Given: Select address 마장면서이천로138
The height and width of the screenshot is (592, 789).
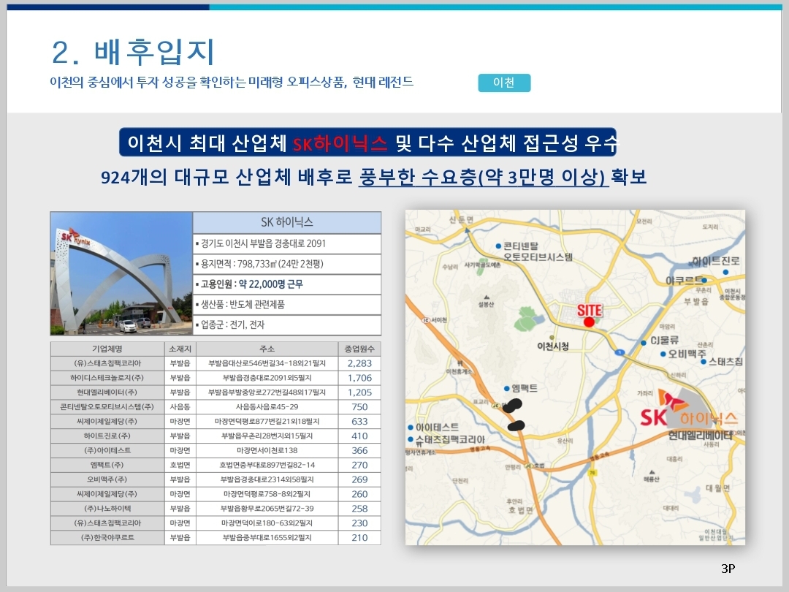Looking at the screenshot, I should (x=267, y=450).
